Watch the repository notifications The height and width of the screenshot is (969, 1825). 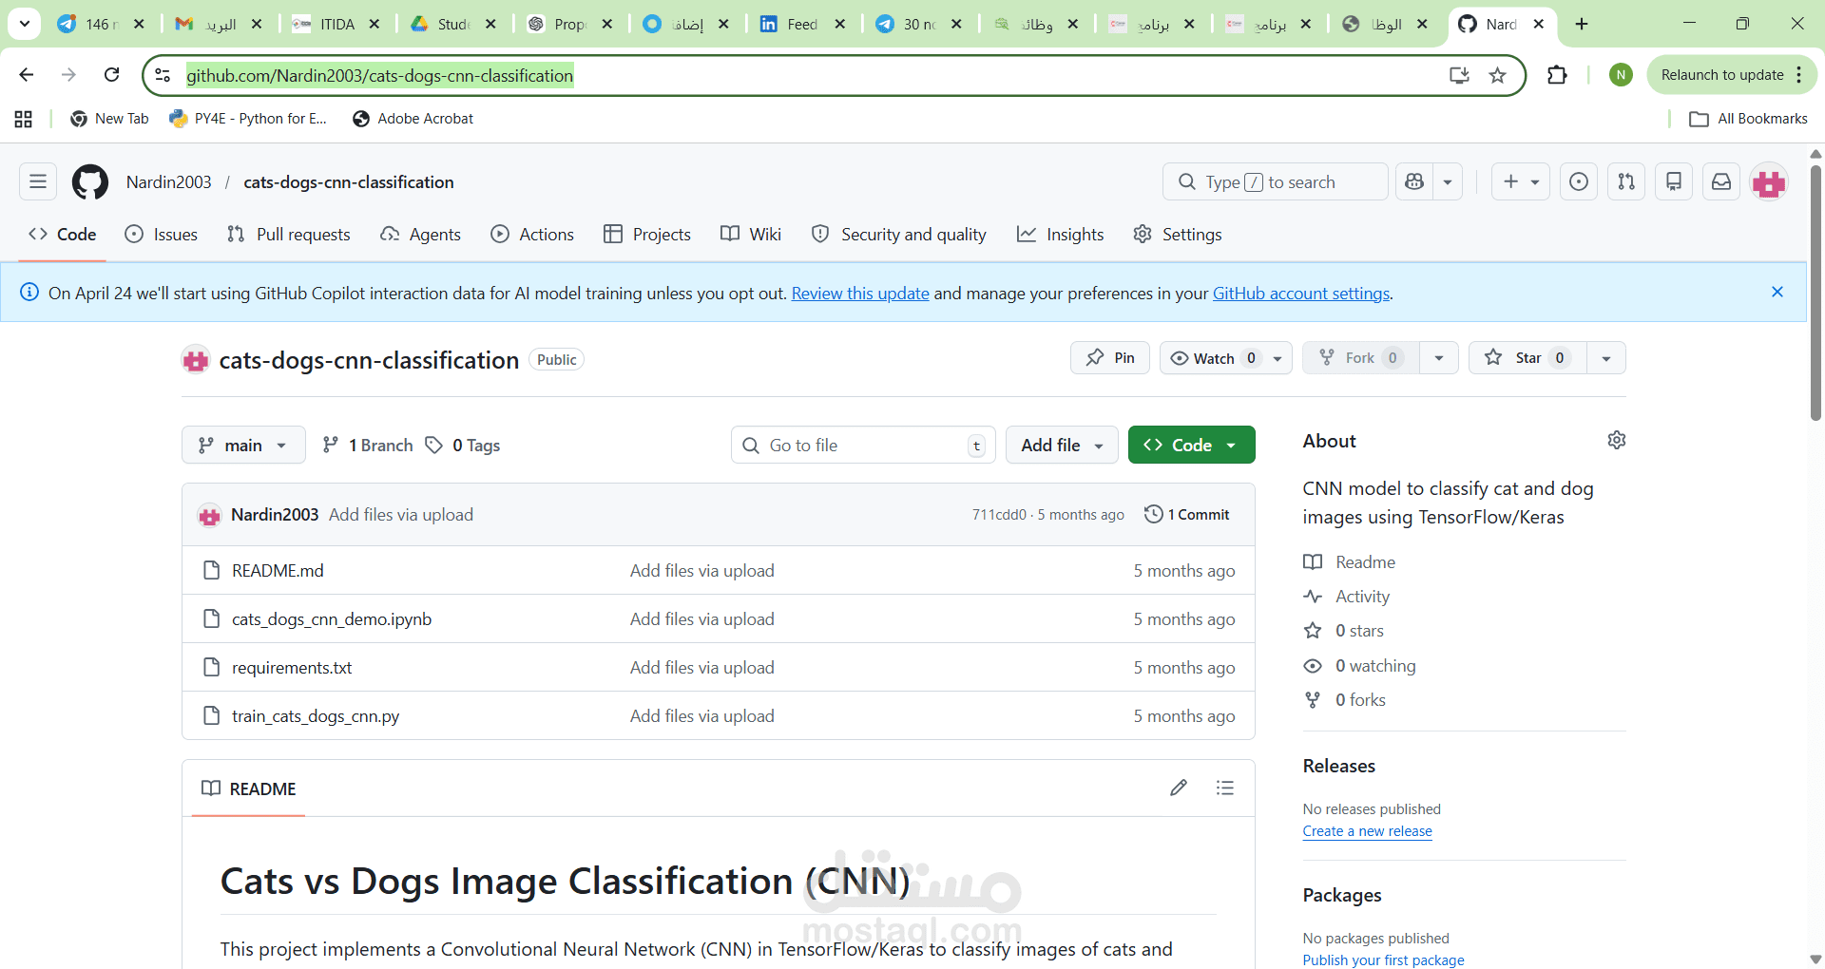(x=1213, y=358)
